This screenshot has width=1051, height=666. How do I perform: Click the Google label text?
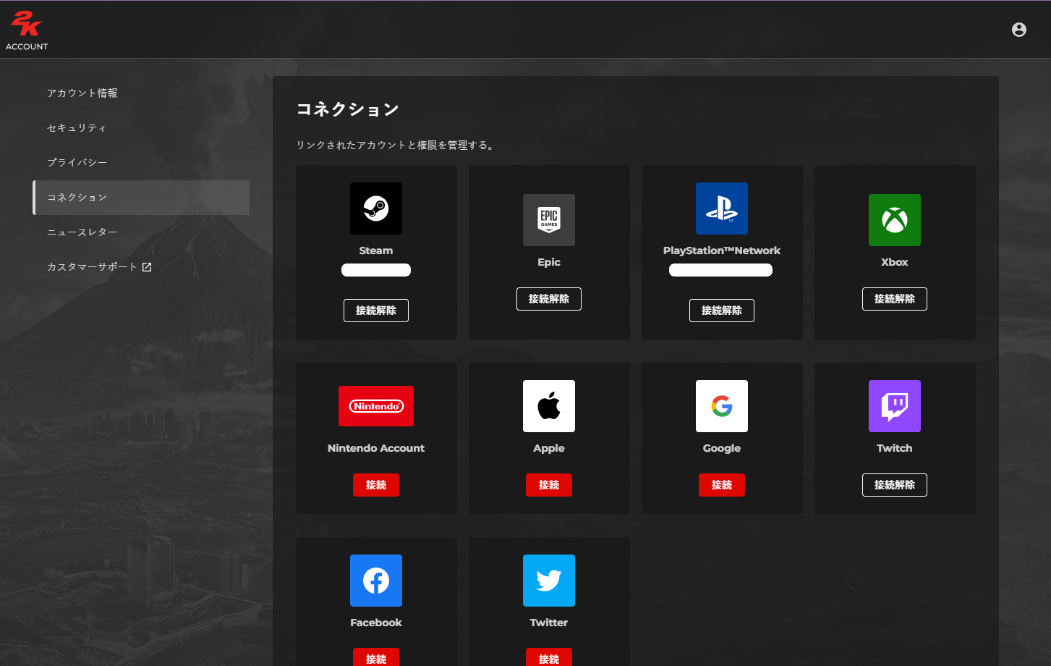point(722,448)
